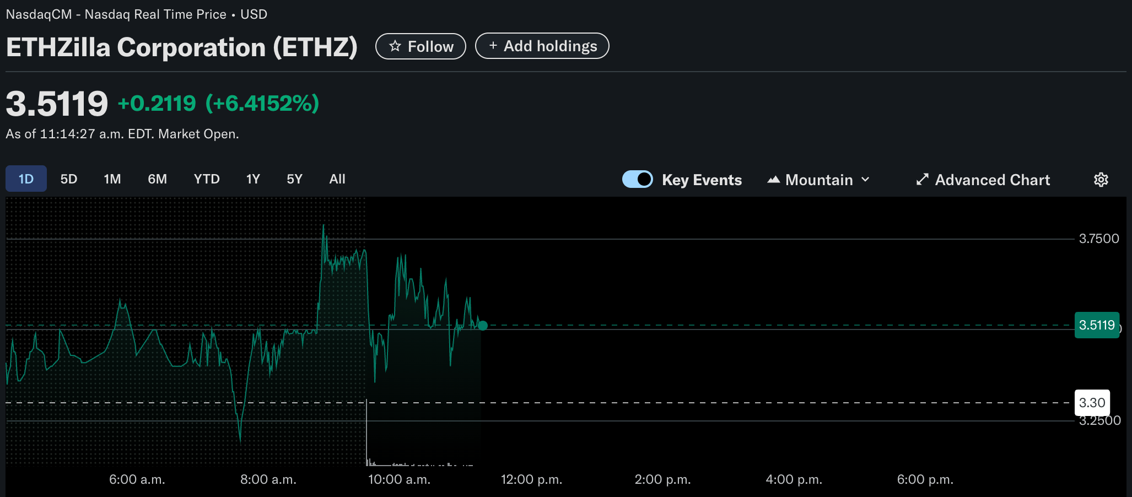Select the YTD time range
Viewport: 1132px width, 497px height.
(206, 179)
